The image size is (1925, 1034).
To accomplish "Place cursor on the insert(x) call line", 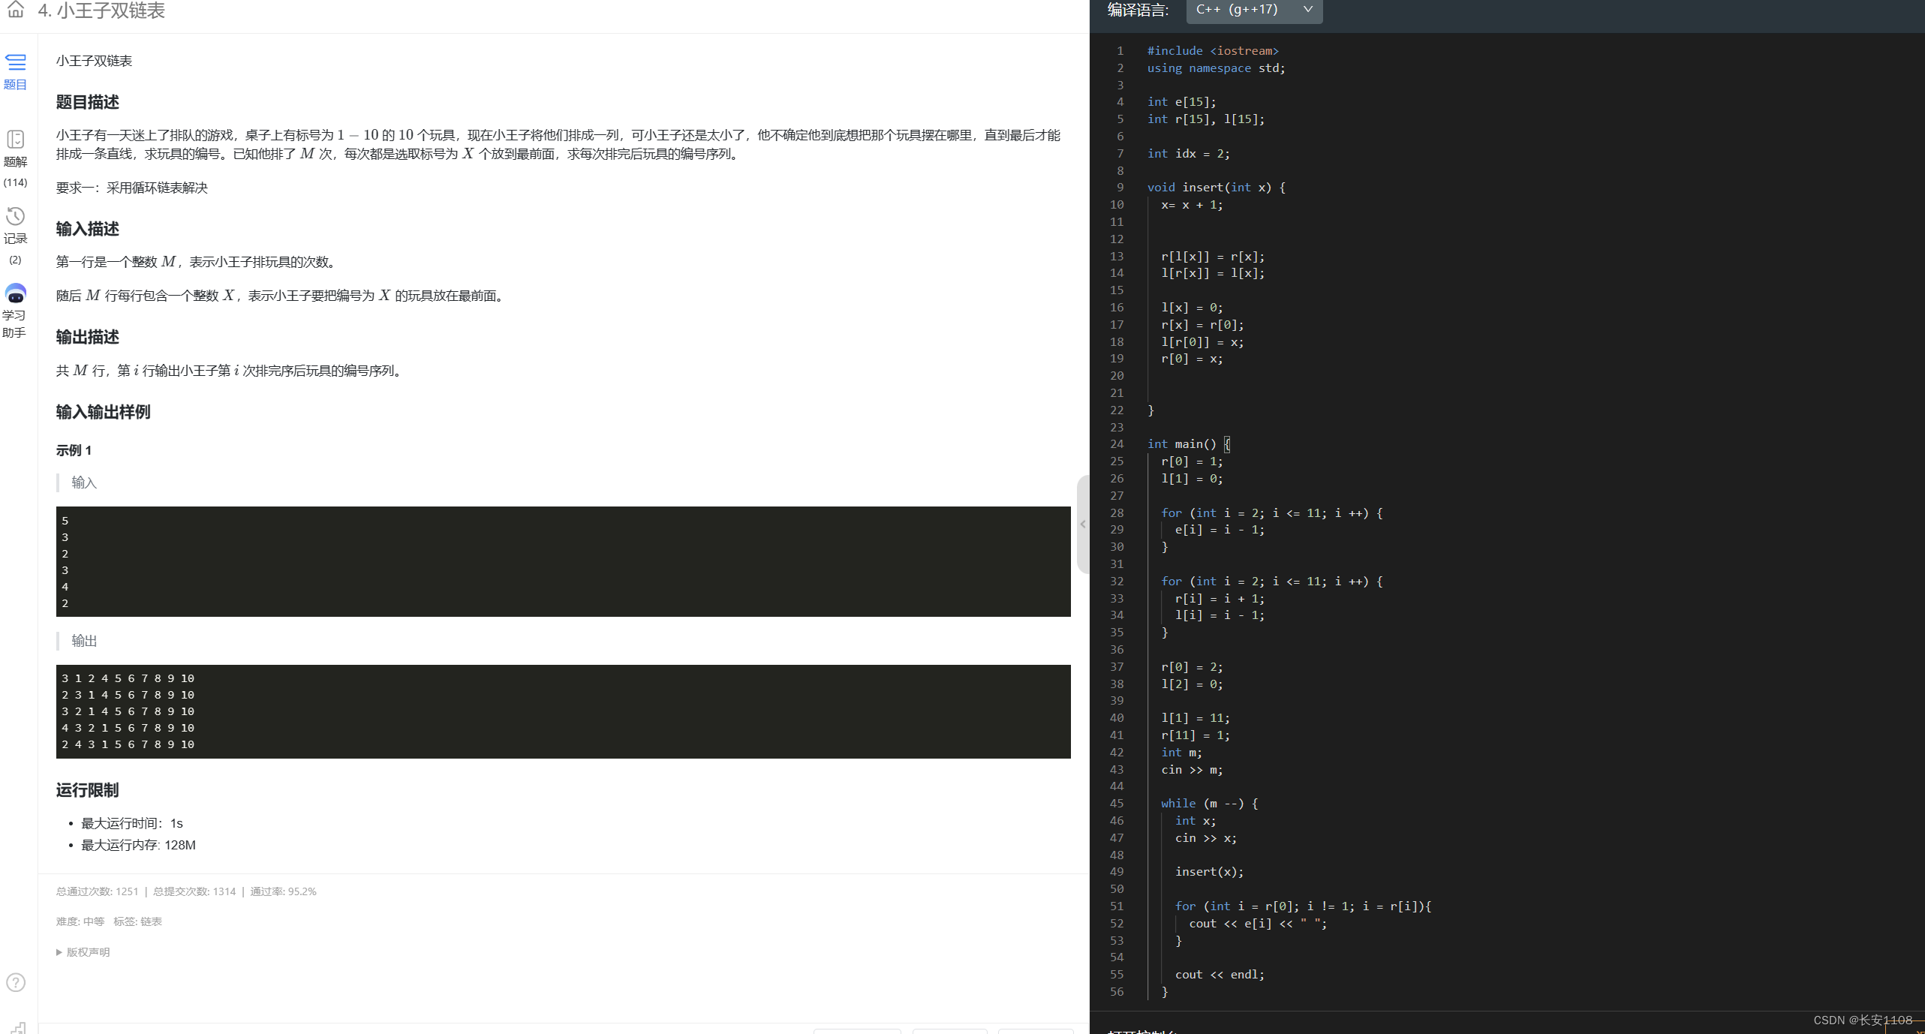I will click(x=1208, y=872).
